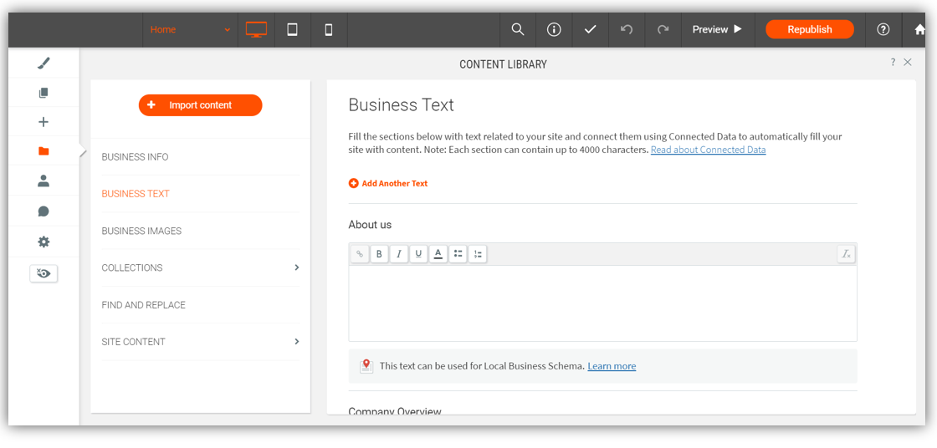The width and height of the screenshot is (937, 448).
Task: Open the Read about Connected Data link
Action: 708,150
